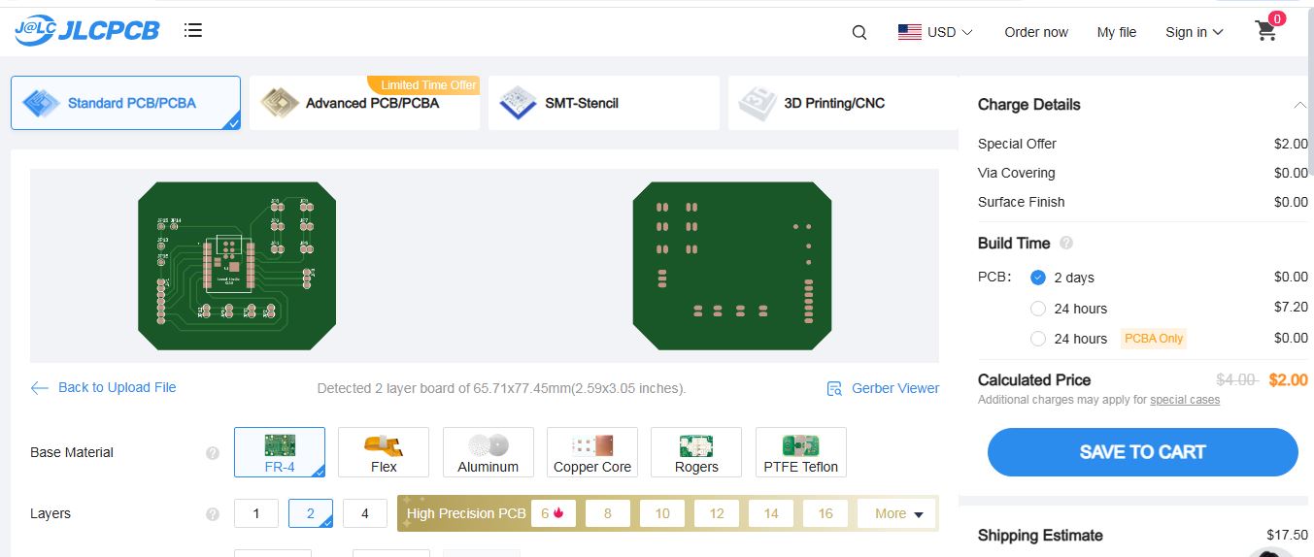Select the FR-4 base material
1314x557 pixels.
coord(280,452)
